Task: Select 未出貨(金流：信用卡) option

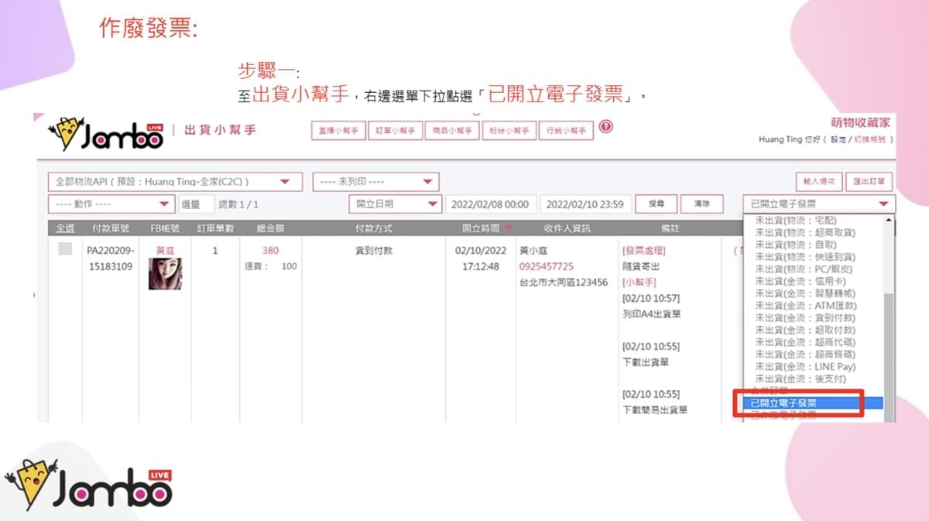Action: pos(800,282)
